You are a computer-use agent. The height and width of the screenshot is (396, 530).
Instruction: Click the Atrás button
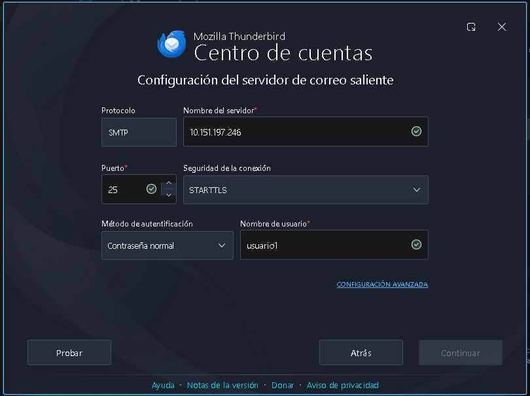(361, 353)
